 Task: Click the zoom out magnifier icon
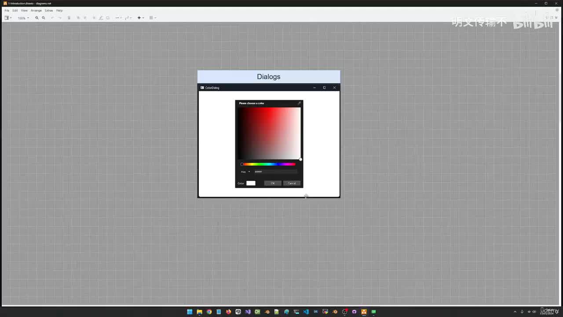click(44, 18)
